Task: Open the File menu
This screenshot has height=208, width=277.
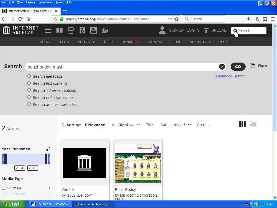Action: click(3, 2)
